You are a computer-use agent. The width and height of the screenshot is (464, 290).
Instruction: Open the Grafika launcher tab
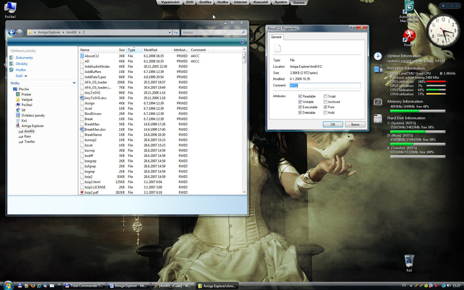point(205,2)
